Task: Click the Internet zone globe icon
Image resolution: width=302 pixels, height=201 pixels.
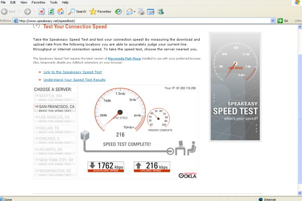Action: (x=261, y=199)
